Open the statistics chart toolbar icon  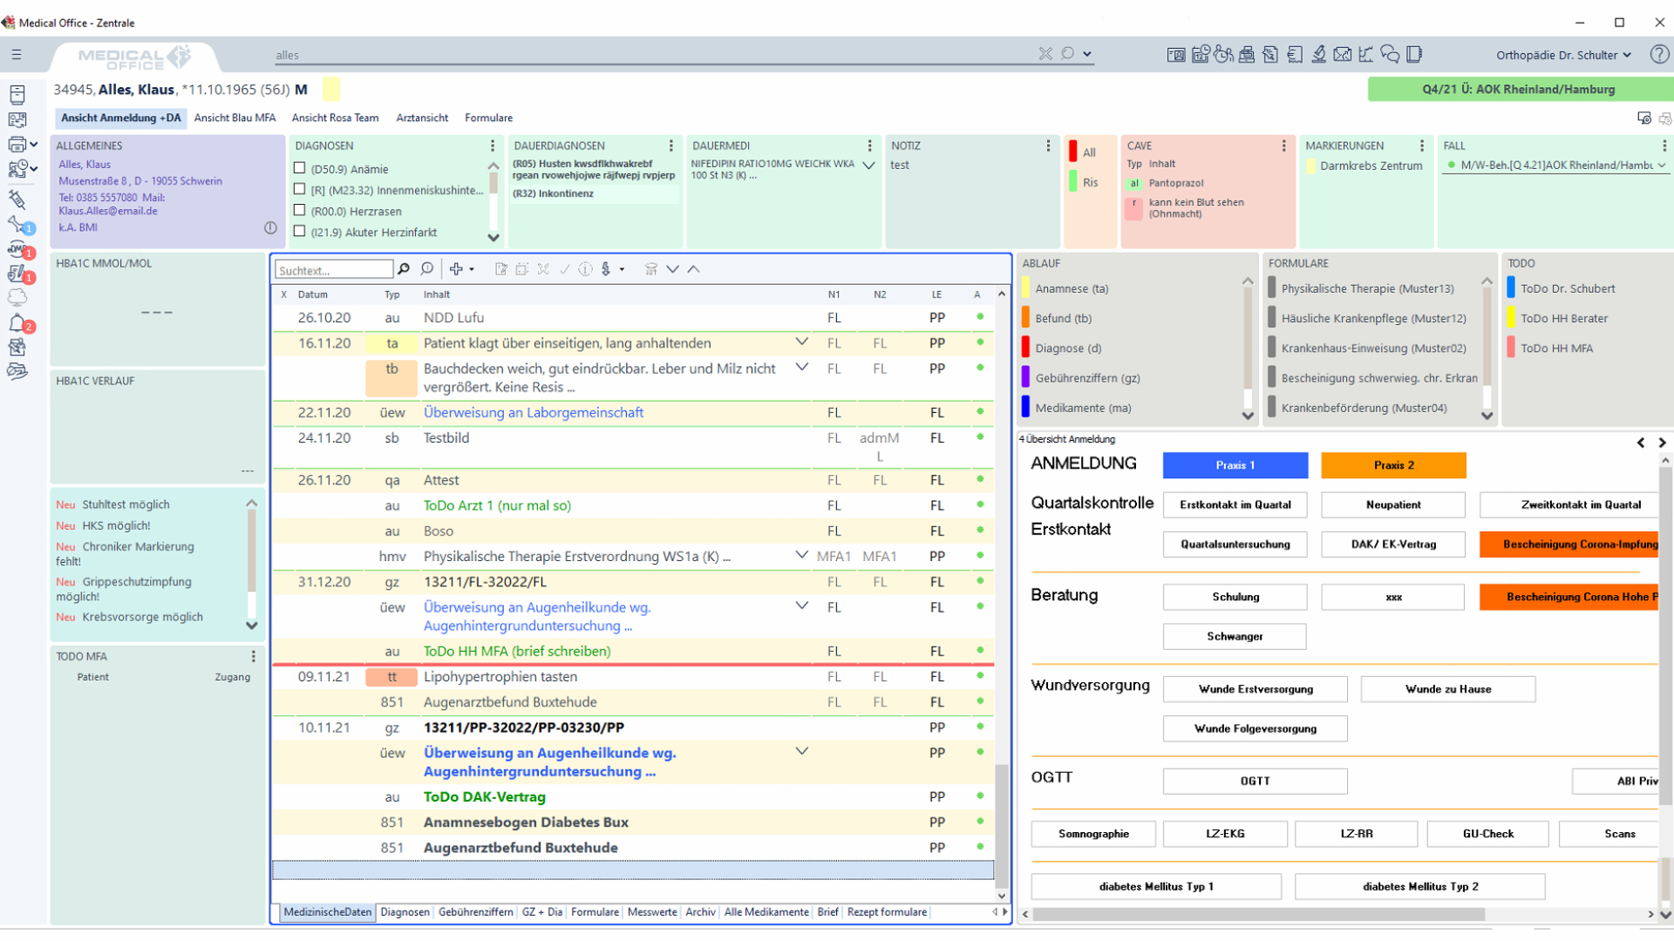[x=1365, y=55]
